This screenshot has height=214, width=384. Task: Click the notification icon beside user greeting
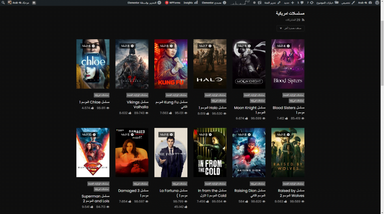[34, 3]
